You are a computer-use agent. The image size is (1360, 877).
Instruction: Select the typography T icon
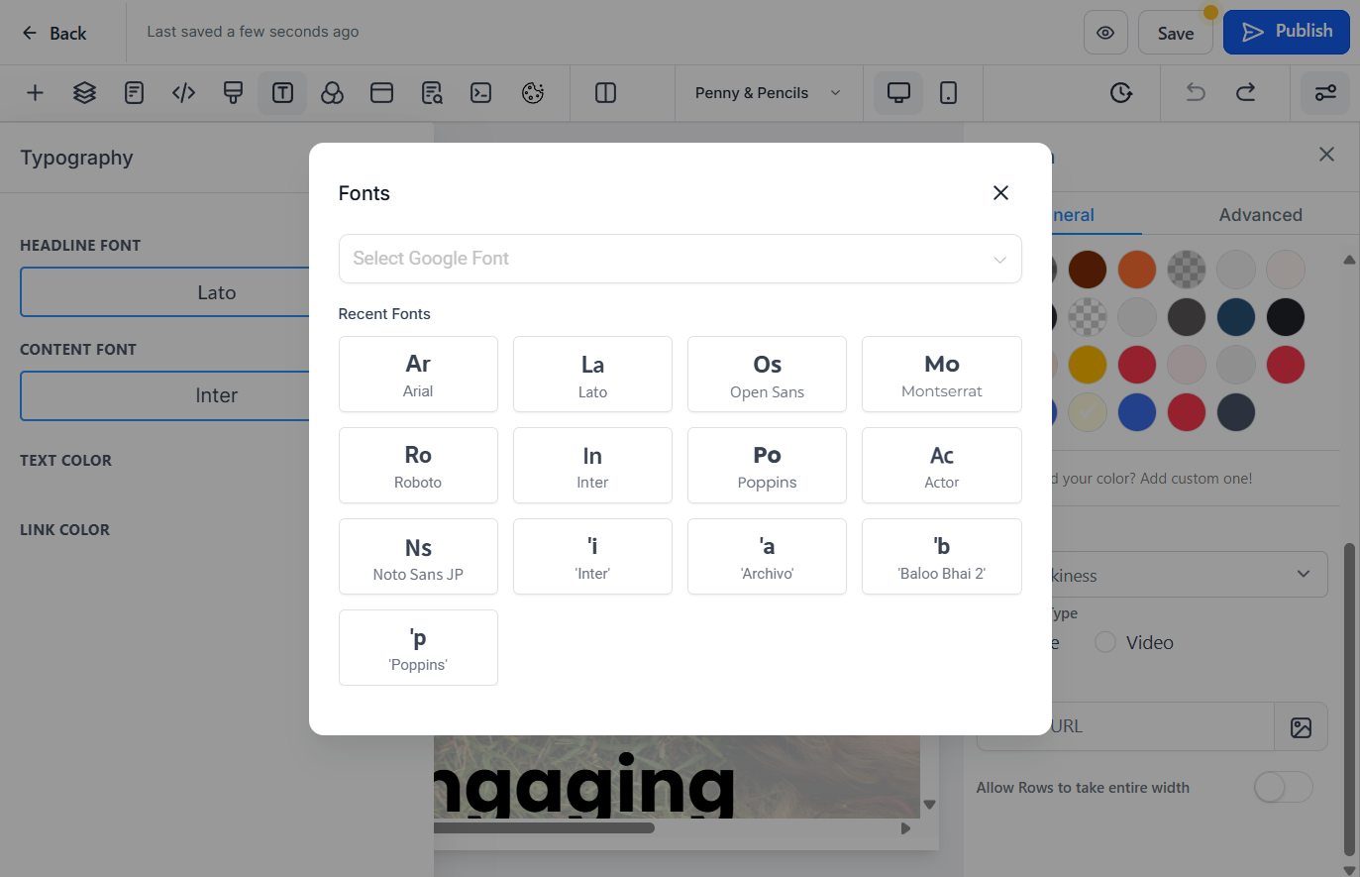(282, 93)
